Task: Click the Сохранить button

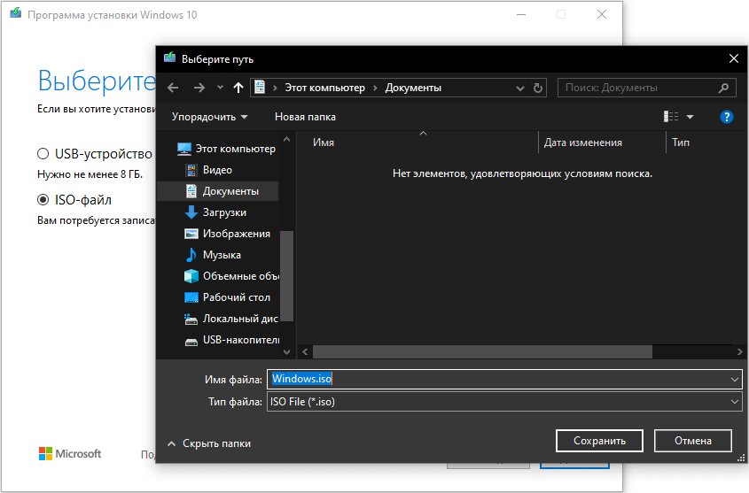Action: tap(599, 440)
